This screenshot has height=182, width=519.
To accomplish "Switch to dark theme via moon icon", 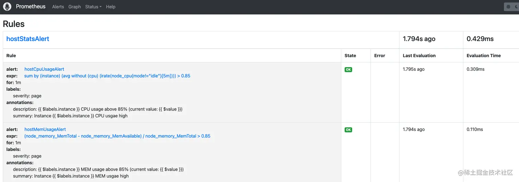I will pyautogui.click(x=517, y=6).
